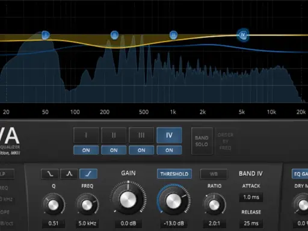This screenshot has height=231, width=308.
Task: Click the 500 frequency axis label
Action: click(x=144, y=112)
